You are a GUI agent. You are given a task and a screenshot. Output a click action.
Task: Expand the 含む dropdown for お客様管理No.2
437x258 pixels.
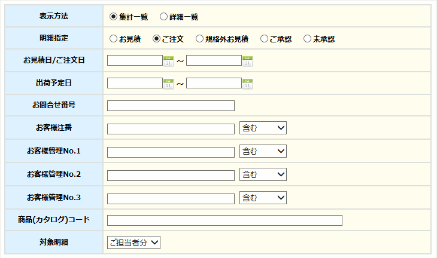pyautogui.click(x=263, y=174)
